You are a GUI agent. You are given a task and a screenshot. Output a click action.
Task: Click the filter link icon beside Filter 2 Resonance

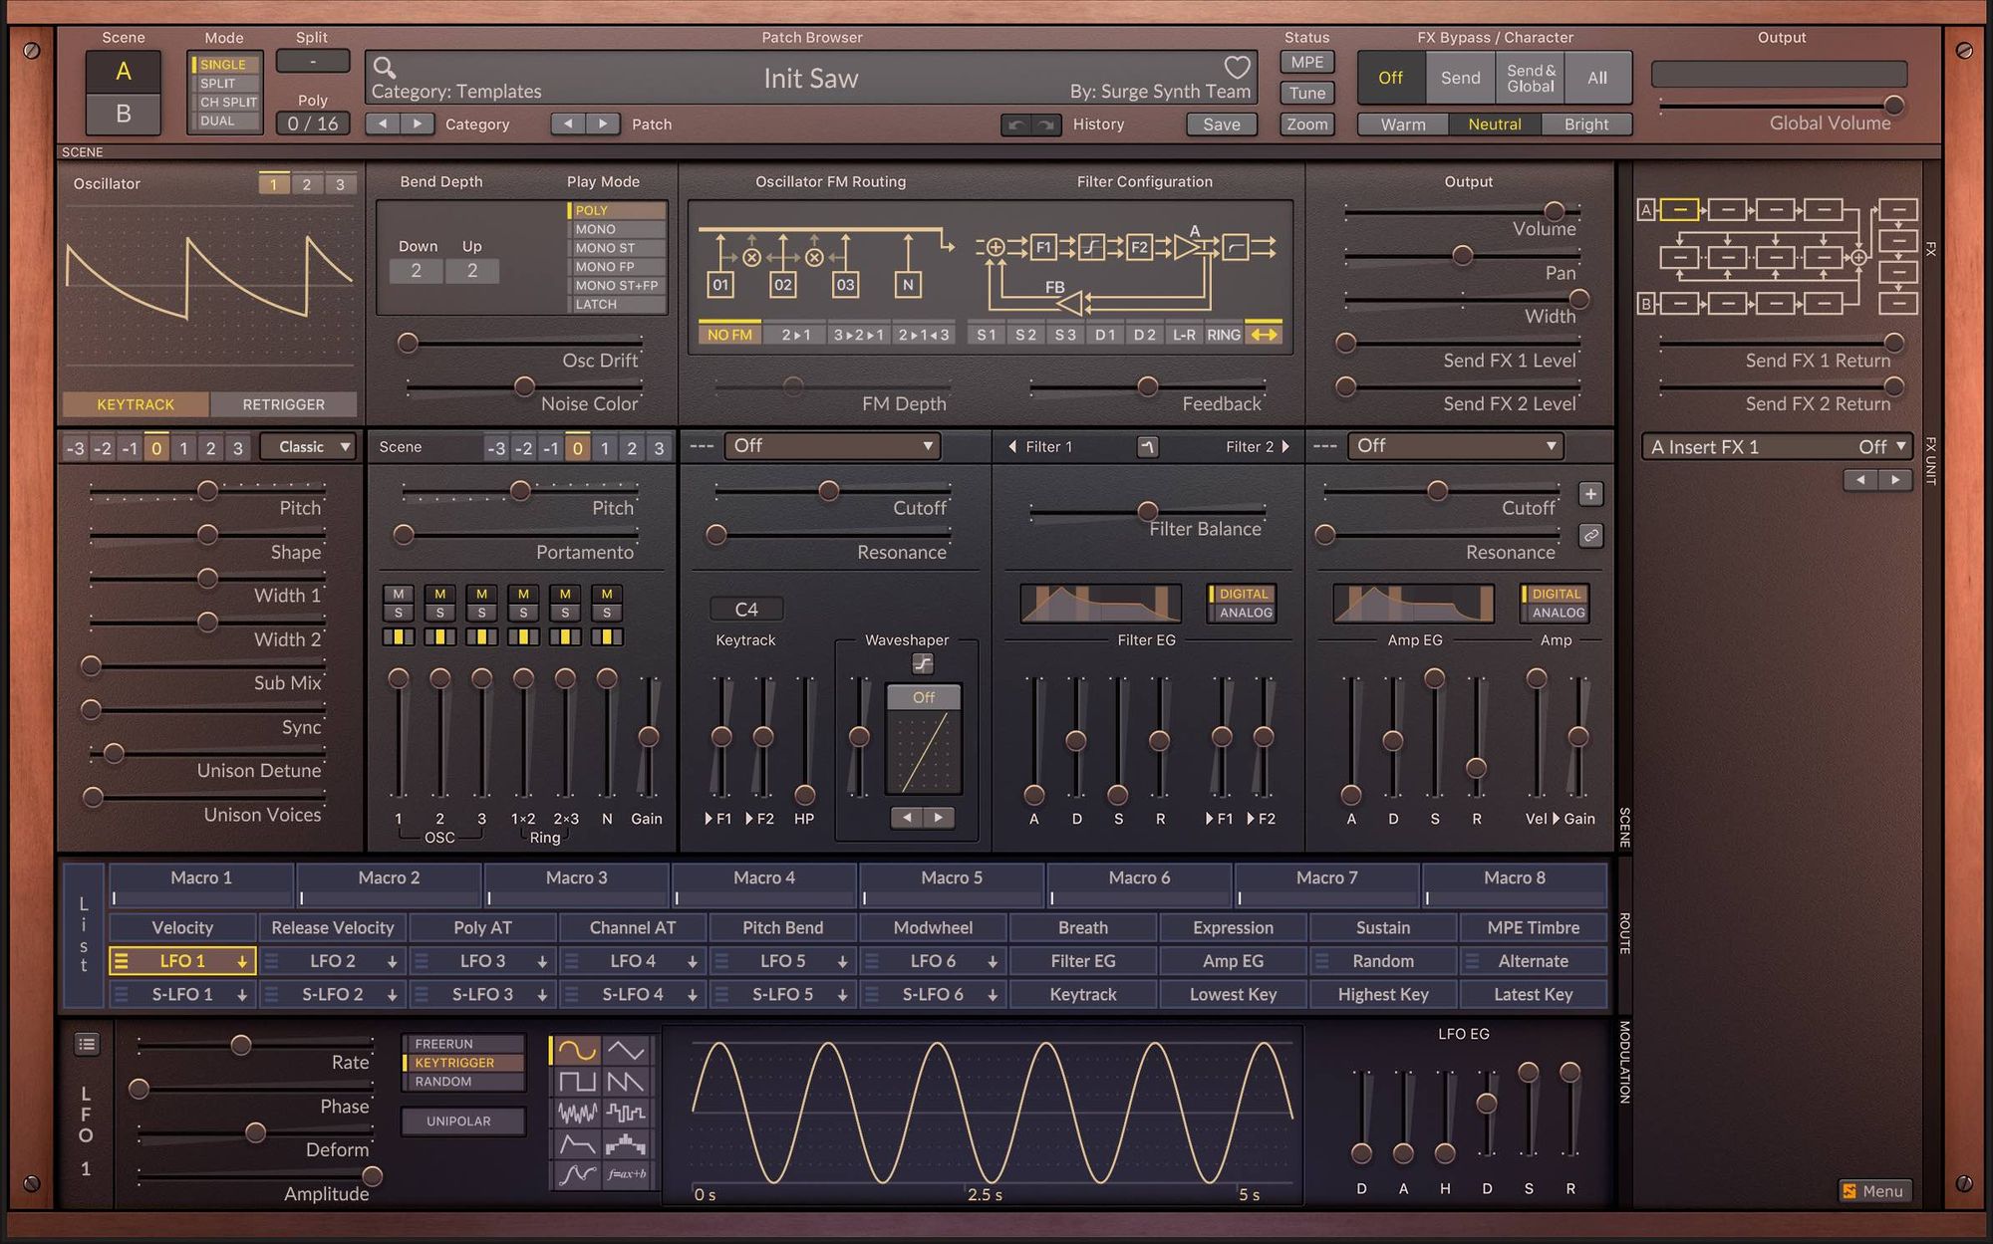(1590, 536)
